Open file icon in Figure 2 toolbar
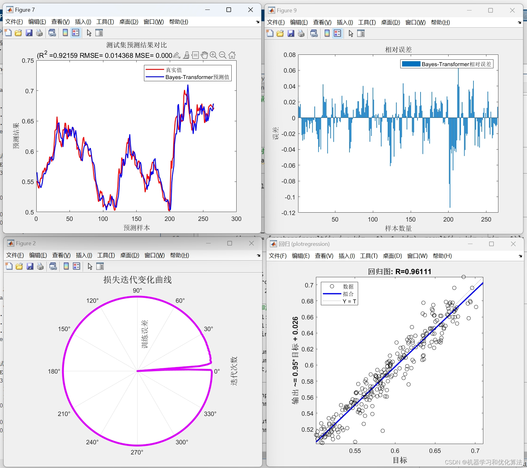Image resolution: width=527 pixels, height=468 pixels. coord(19,266)
